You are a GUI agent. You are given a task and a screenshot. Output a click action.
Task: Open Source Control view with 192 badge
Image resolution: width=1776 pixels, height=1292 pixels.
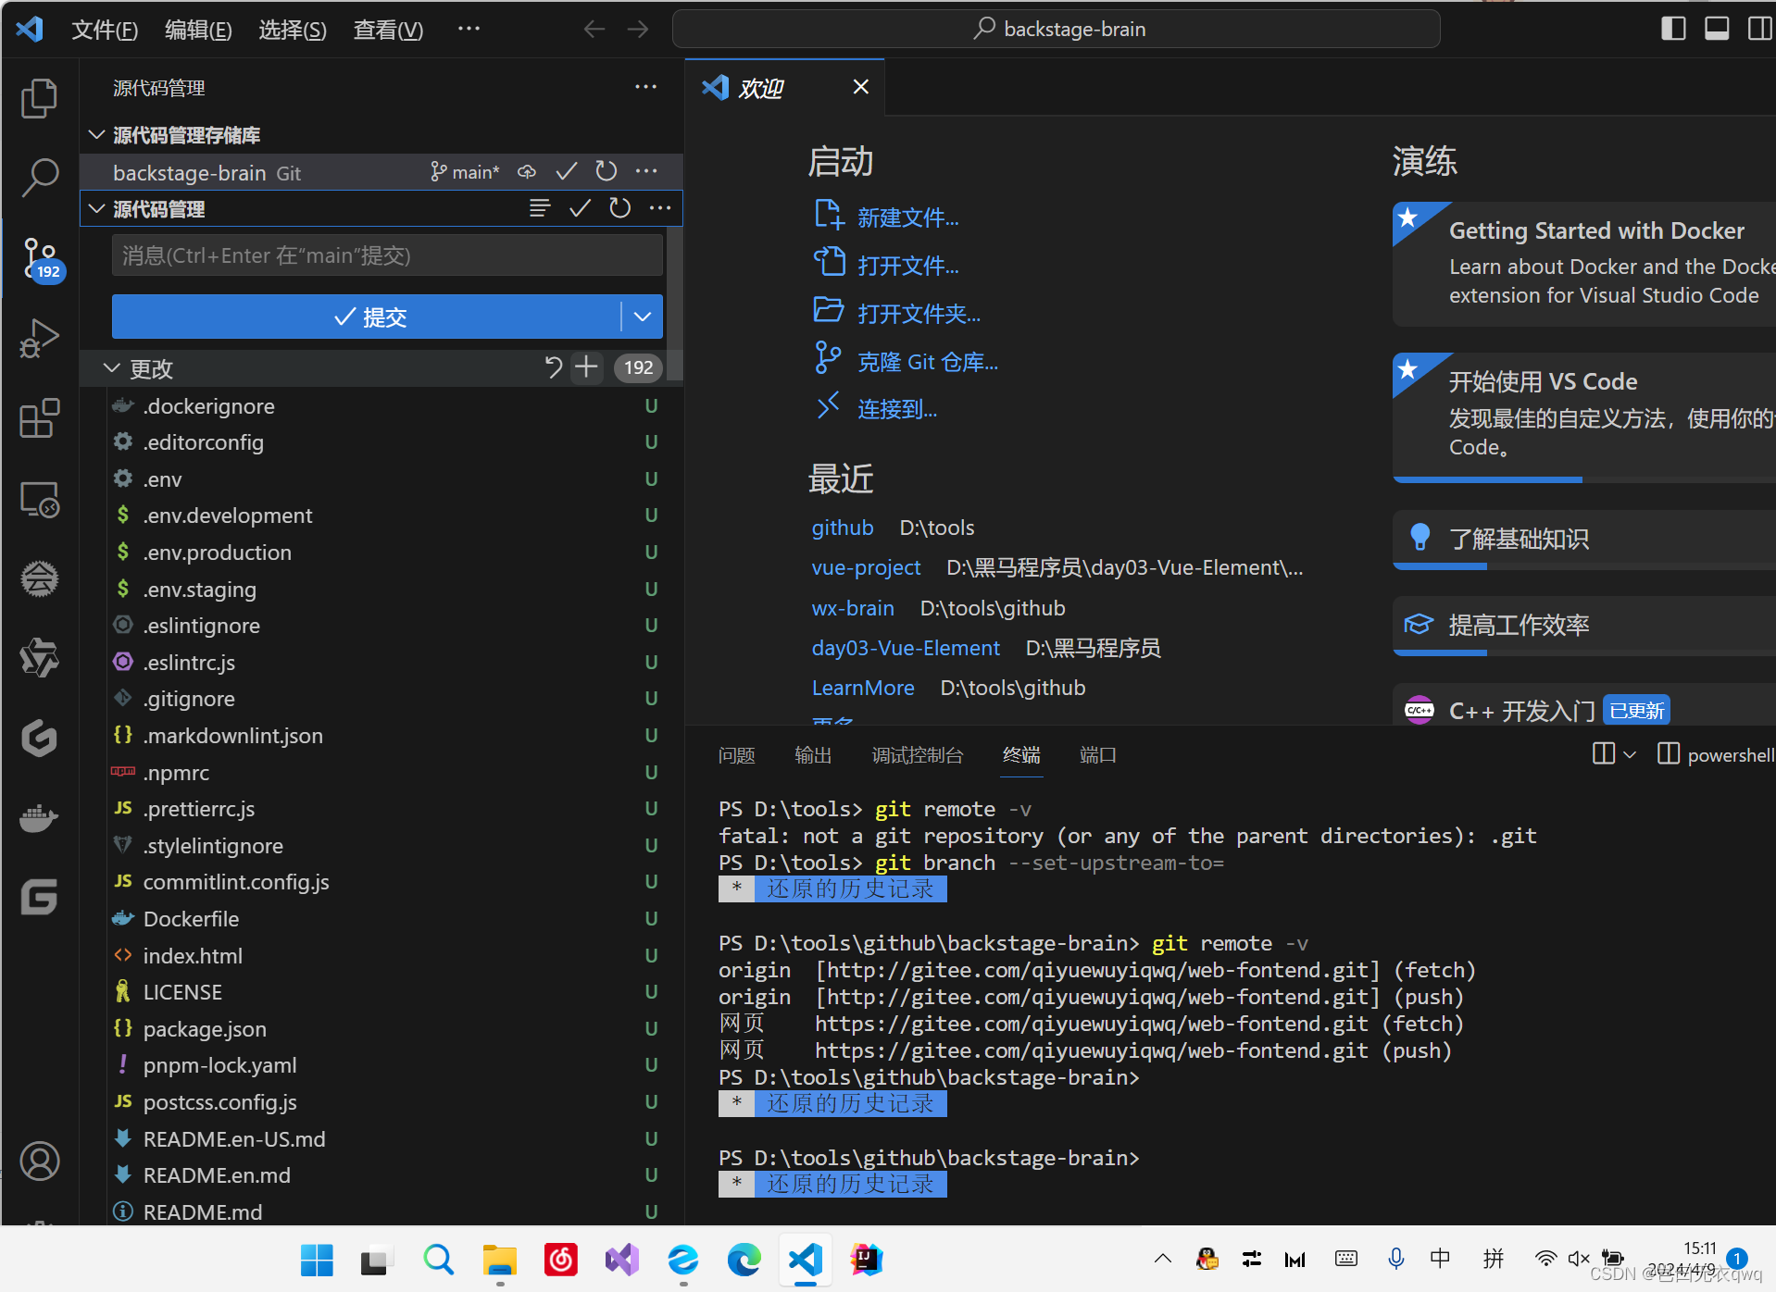42,260
